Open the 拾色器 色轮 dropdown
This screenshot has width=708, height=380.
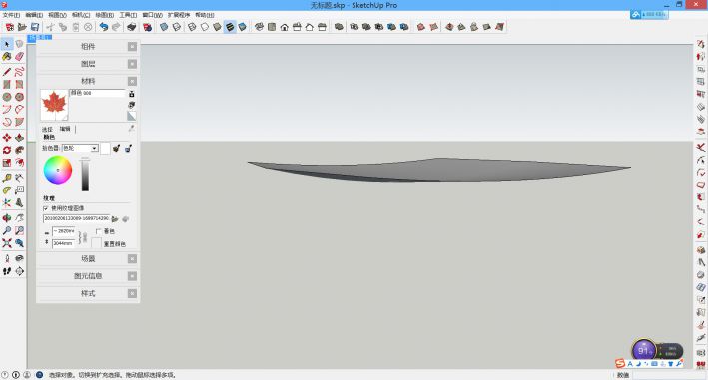pos(80,148)
